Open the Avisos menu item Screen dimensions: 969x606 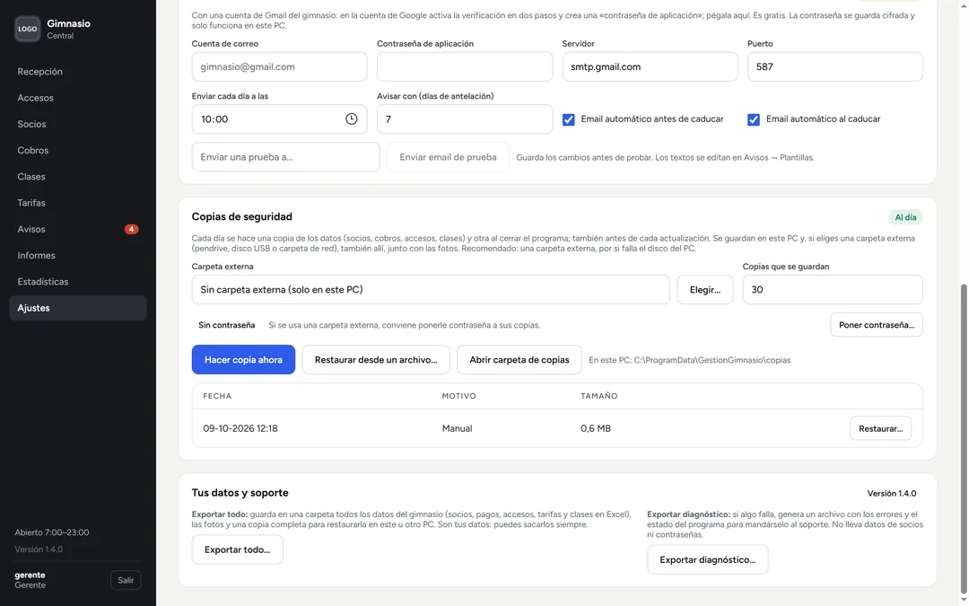78,230
